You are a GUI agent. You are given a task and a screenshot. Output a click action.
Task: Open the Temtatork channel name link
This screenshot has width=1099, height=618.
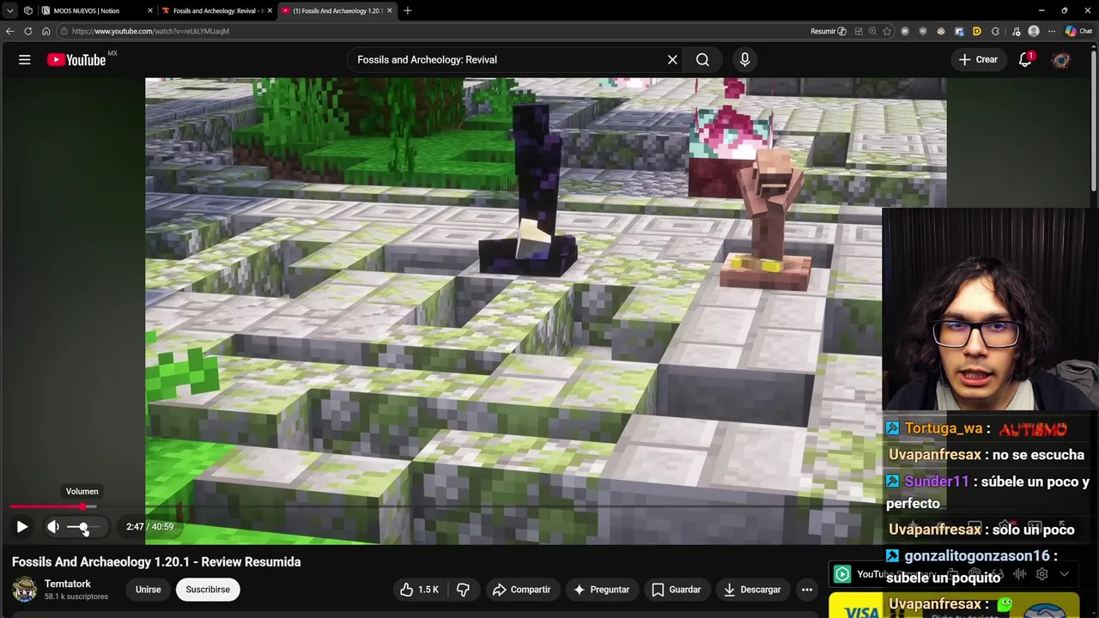pos(67,584)
